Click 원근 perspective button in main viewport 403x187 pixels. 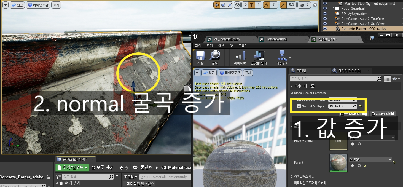[17, 5]
